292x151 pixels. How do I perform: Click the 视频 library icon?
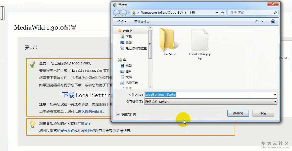tap(122, 65)
